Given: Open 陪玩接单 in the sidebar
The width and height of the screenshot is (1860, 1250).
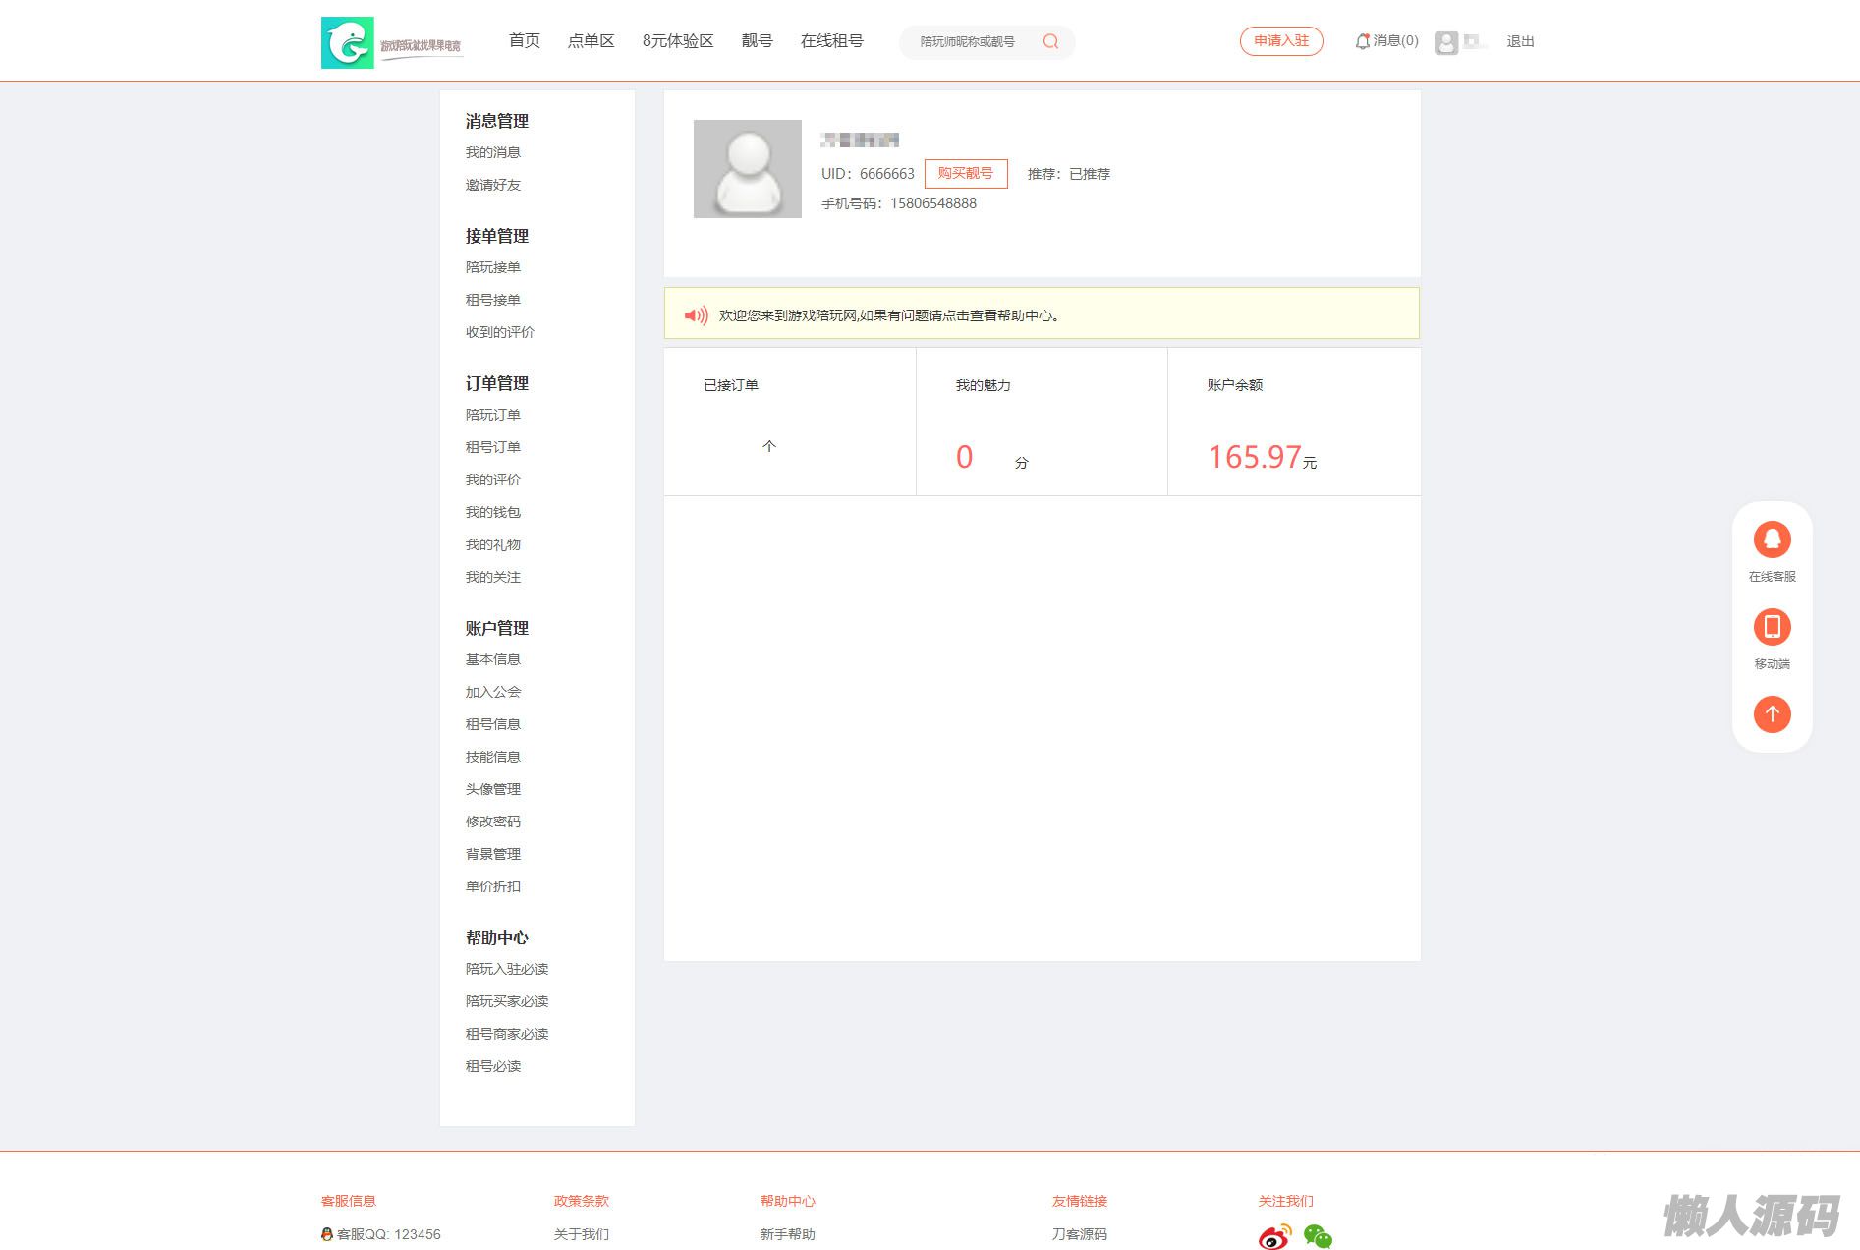Looking at the screenshot, I should coord(493,267).
